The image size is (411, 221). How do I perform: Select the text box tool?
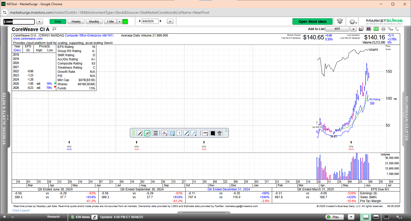[179, 133]
